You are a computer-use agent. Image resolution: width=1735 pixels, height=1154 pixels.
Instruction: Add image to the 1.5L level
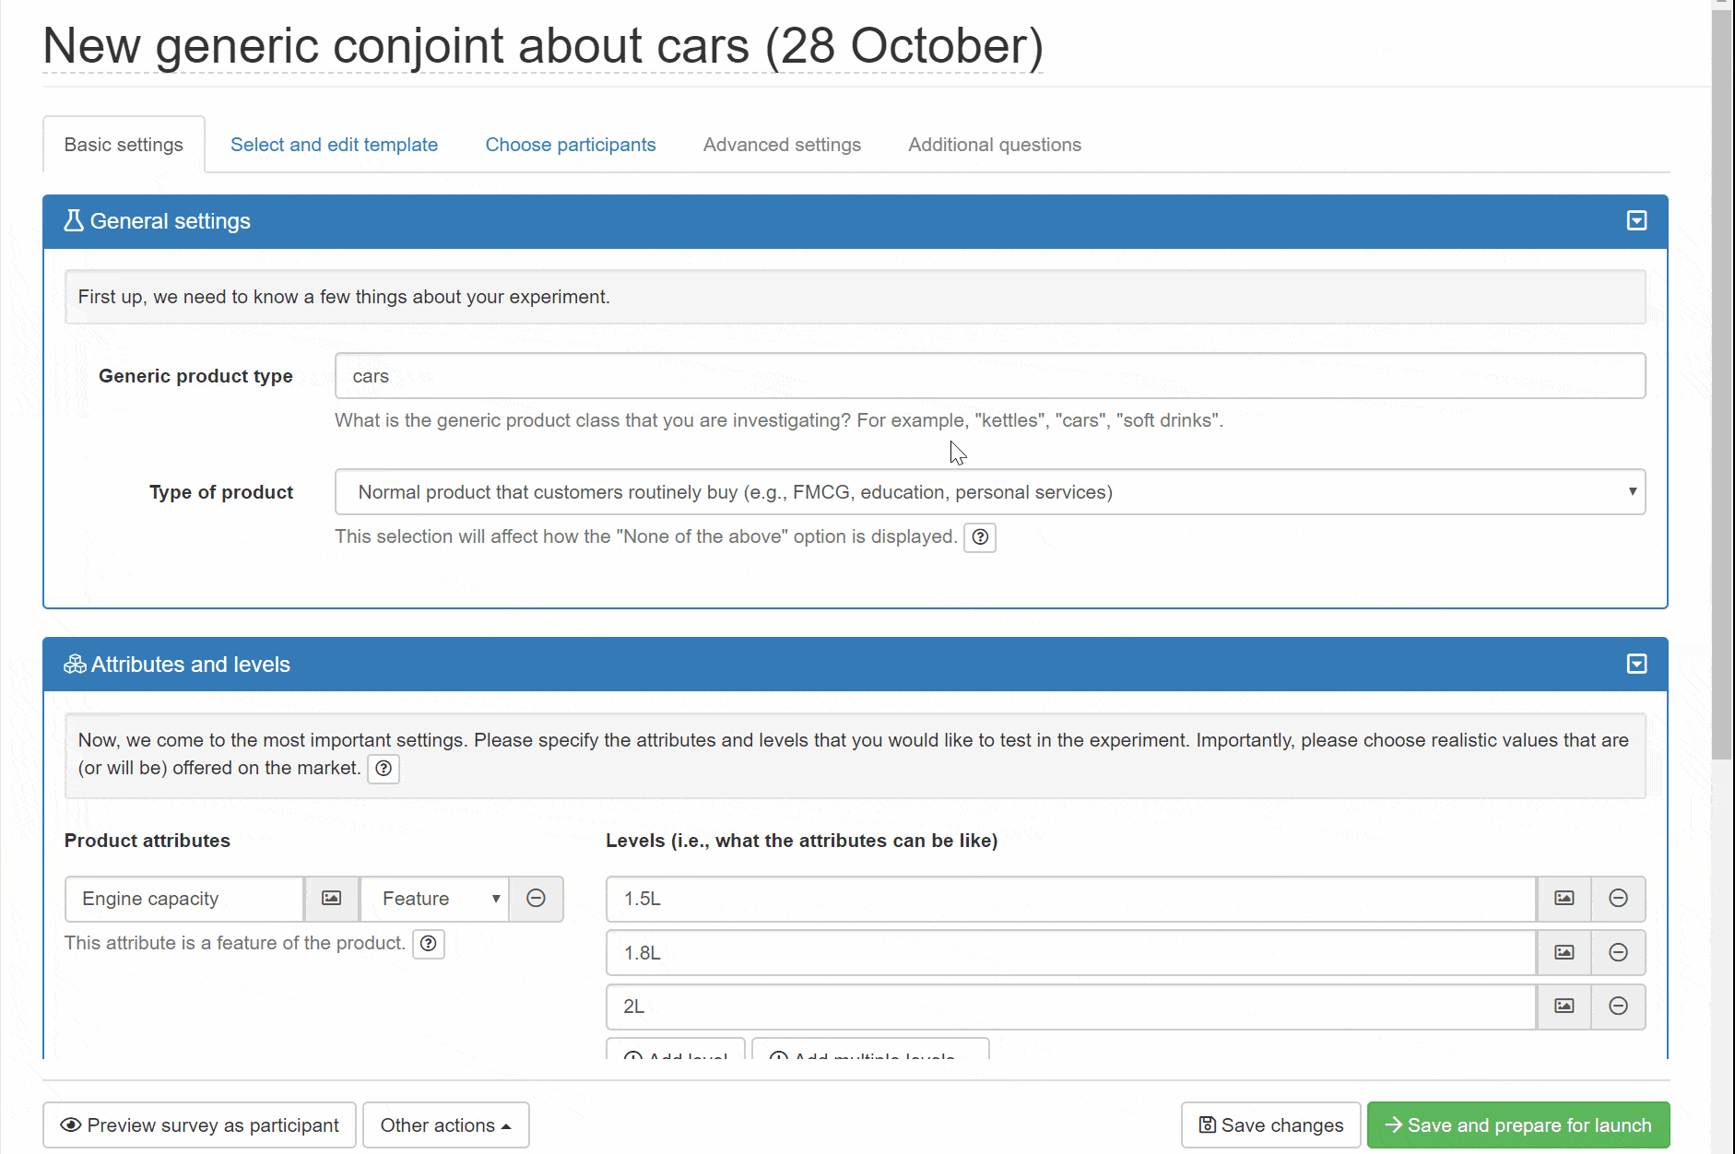pyautogui.click(x=1564, y=899)
